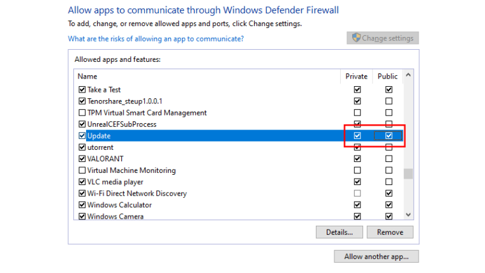Uncheck VALORANT app checkbox
The height and width of the screenshot is (273, 485).
pos(82,159)
